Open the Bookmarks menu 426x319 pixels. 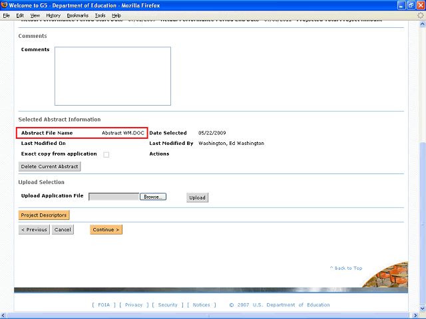(x=78, y=15)
